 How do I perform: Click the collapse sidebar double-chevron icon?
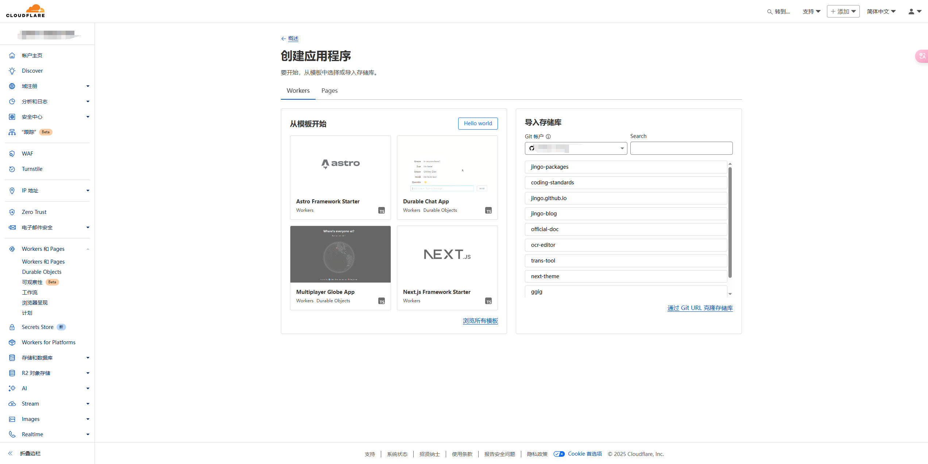point(11,453)
